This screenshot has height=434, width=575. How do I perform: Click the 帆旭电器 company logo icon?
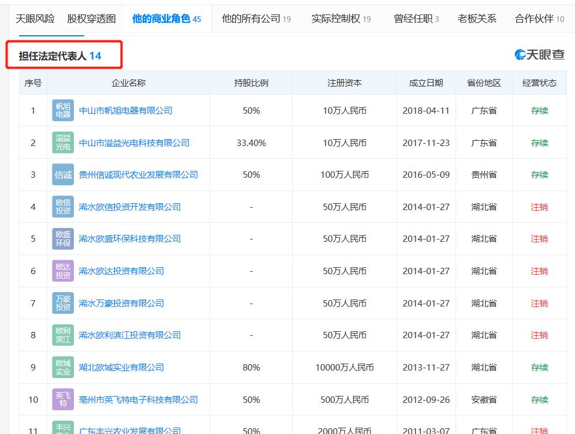pyautogui.click(x=62, y=110)
